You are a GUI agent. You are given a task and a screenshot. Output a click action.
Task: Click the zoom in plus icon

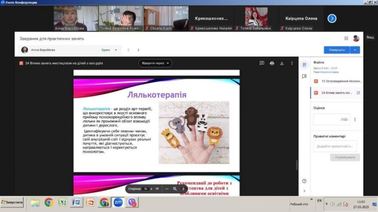click(x=184, y=188)
